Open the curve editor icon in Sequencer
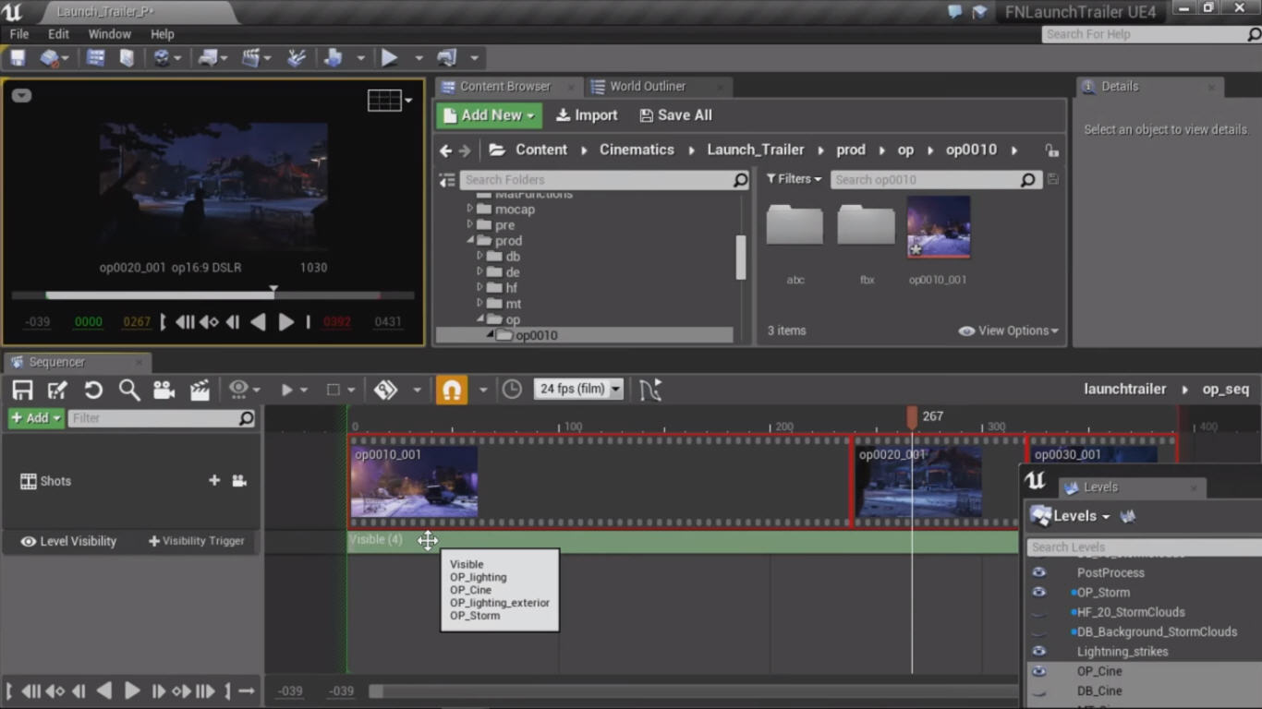This screenshot has width=1262, height=709. click(x=650, y=390)
